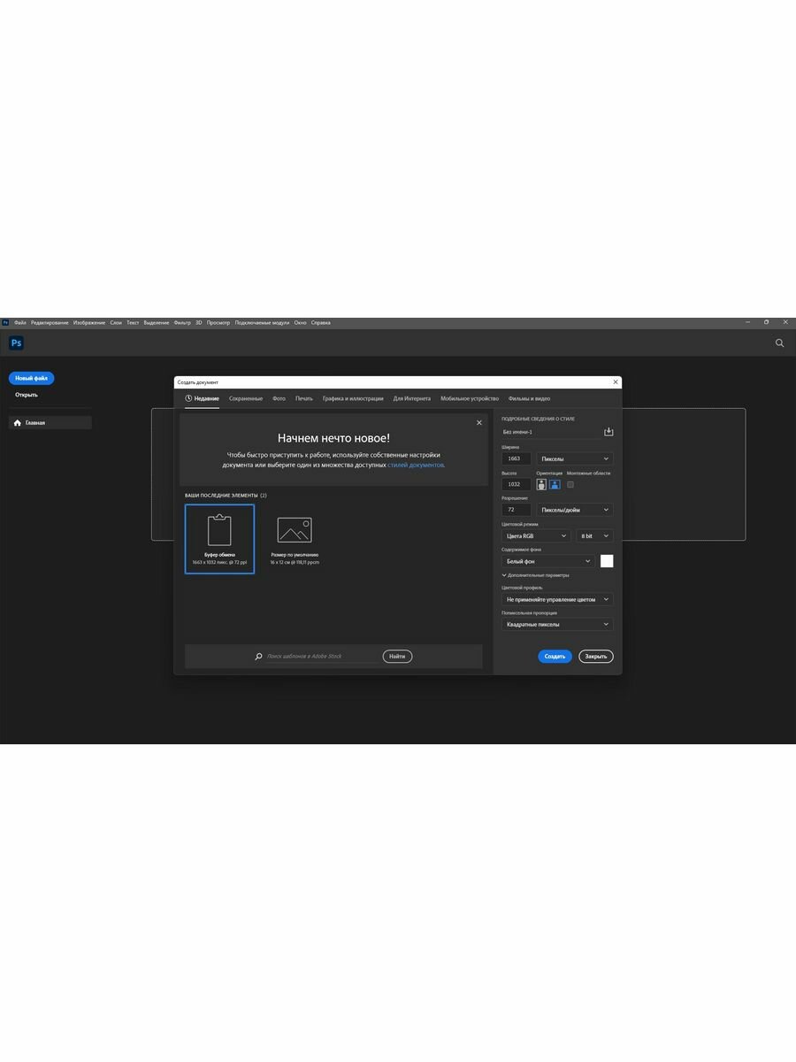Click the Создать button
The height and width of the screenshot is (1062, 796).
pyautogui.click(x=555, y=657)
